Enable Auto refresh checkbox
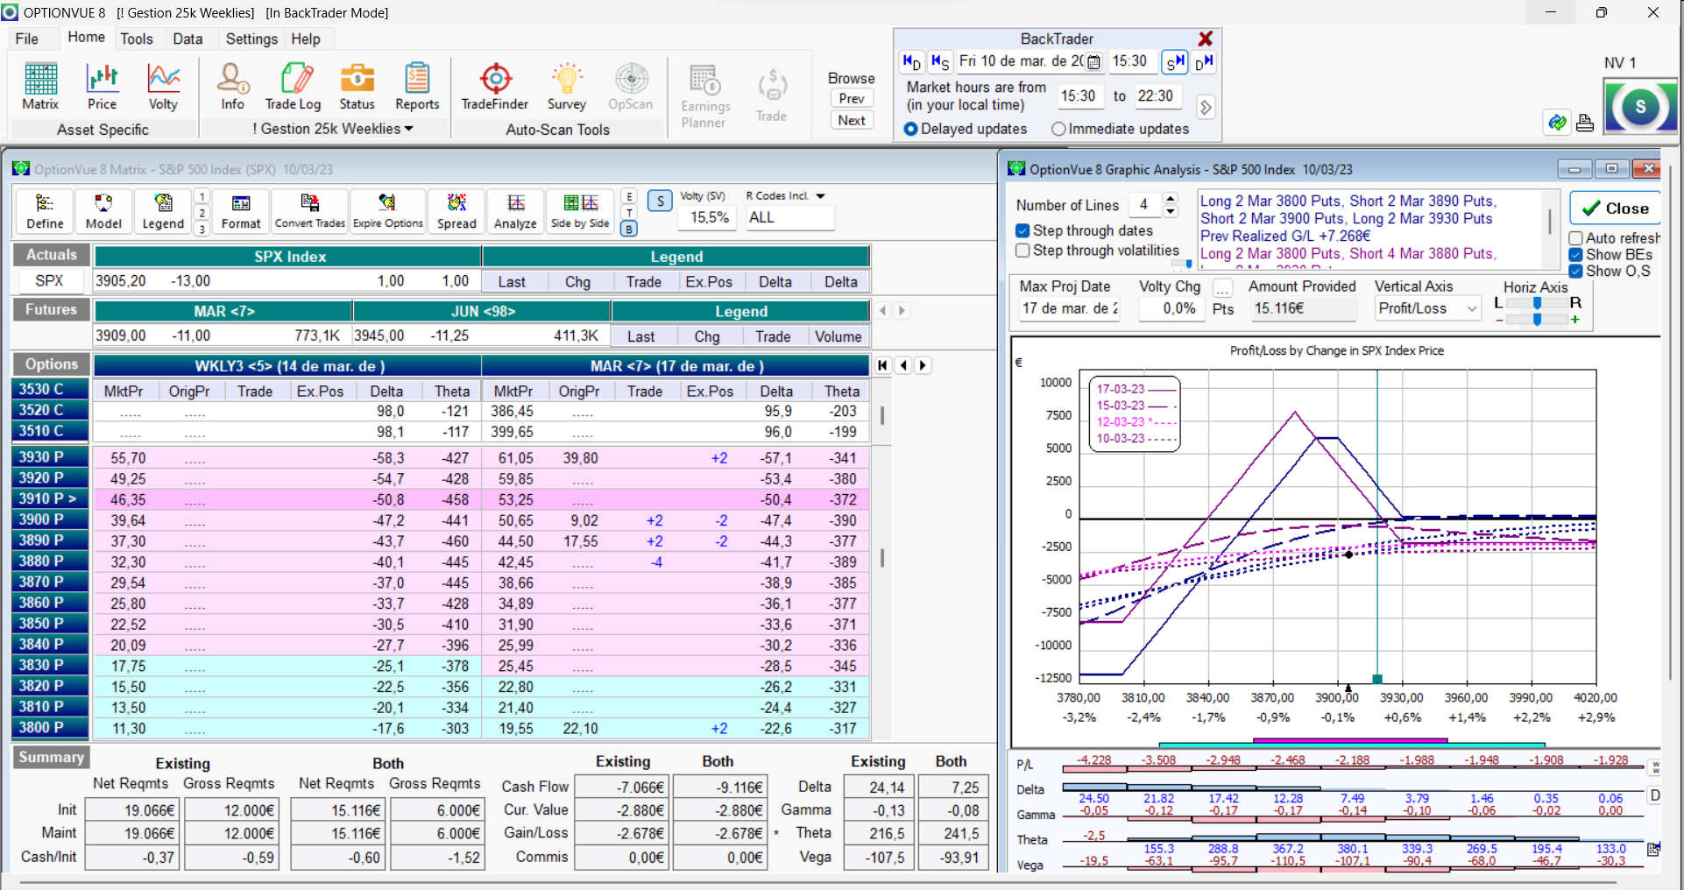This screenshot has width=1684, height=890. tap(1576, 238)
